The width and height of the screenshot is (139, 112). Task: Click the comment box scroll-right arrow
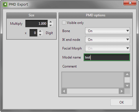pos(122,91)
